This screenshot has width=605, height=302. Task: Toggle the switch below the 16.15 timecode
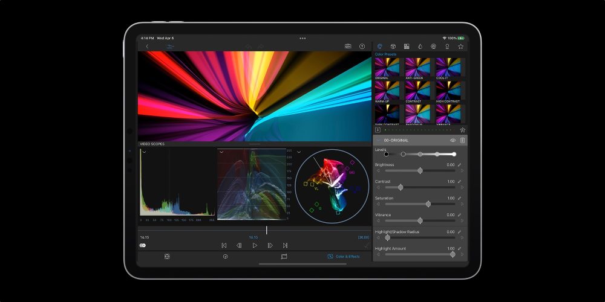pos(143,245)
